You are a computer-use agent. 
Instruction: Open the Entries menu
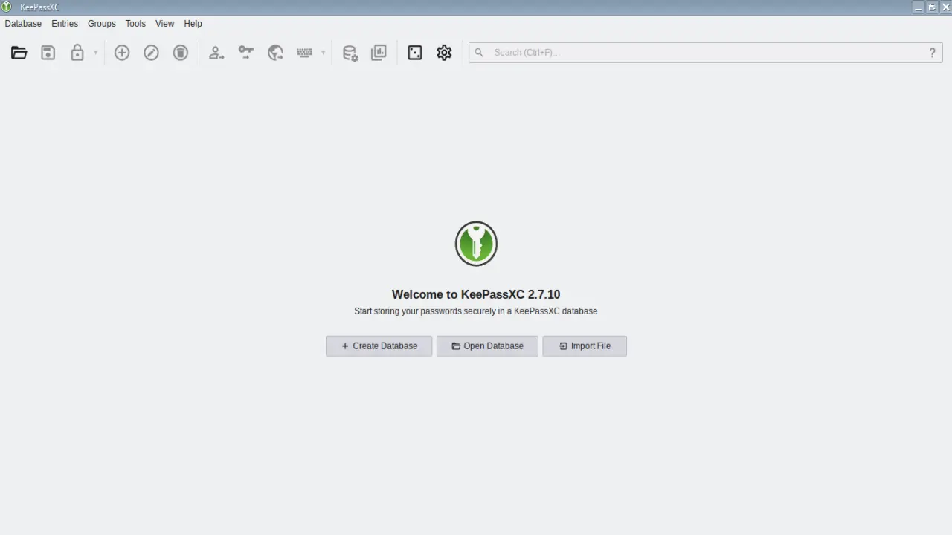(65, 24)
